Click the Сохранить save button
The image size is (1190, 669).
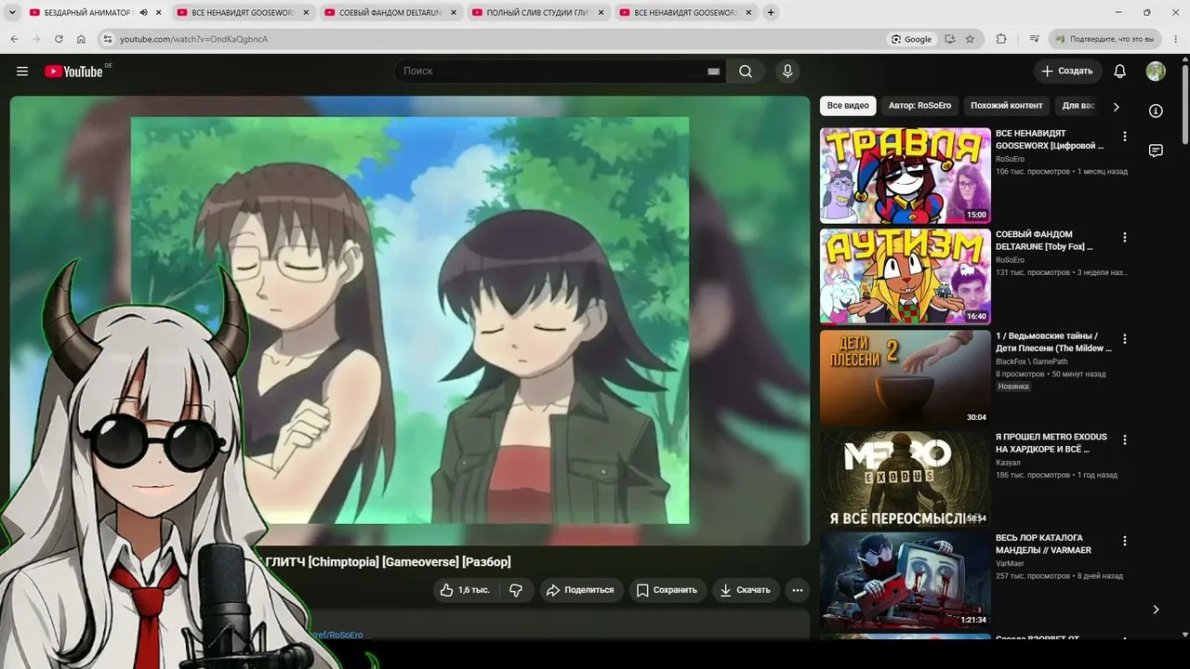pos(666,590)
